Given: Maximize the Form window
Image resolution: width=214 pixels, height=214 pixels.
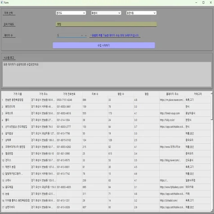Looking at the screenshot, I should coord(203,3).
